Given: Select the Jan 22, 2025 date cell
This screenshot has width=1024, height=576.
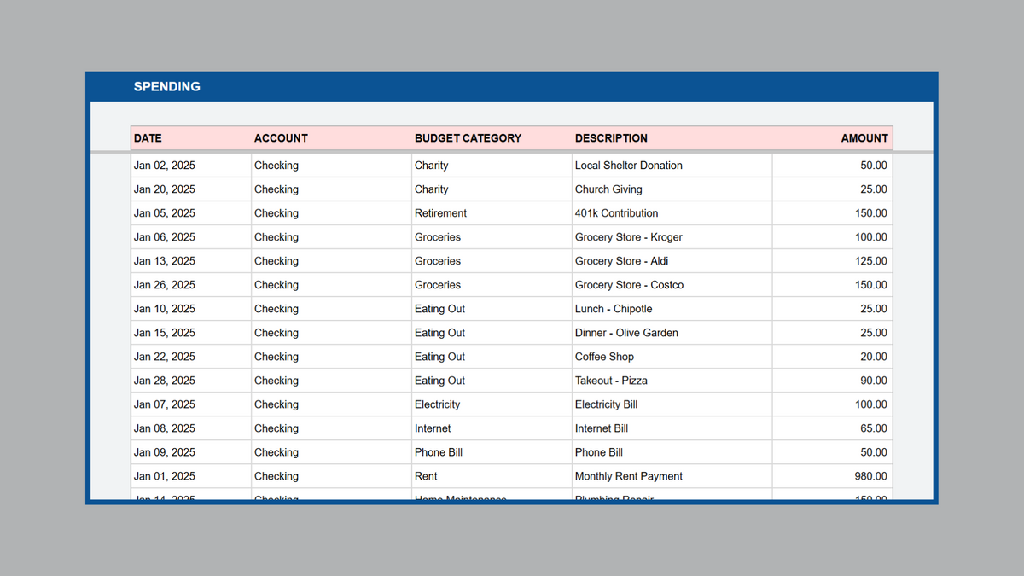Looking at the screenshot, I should pyautogui.click(x=191, y=357).
